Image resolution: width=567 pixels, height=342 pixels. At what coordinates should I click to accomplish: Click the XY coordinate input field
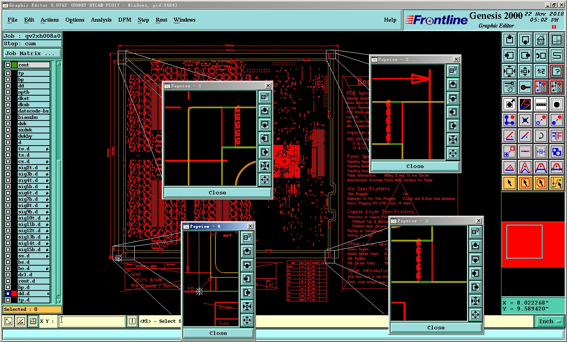[92, 321]
